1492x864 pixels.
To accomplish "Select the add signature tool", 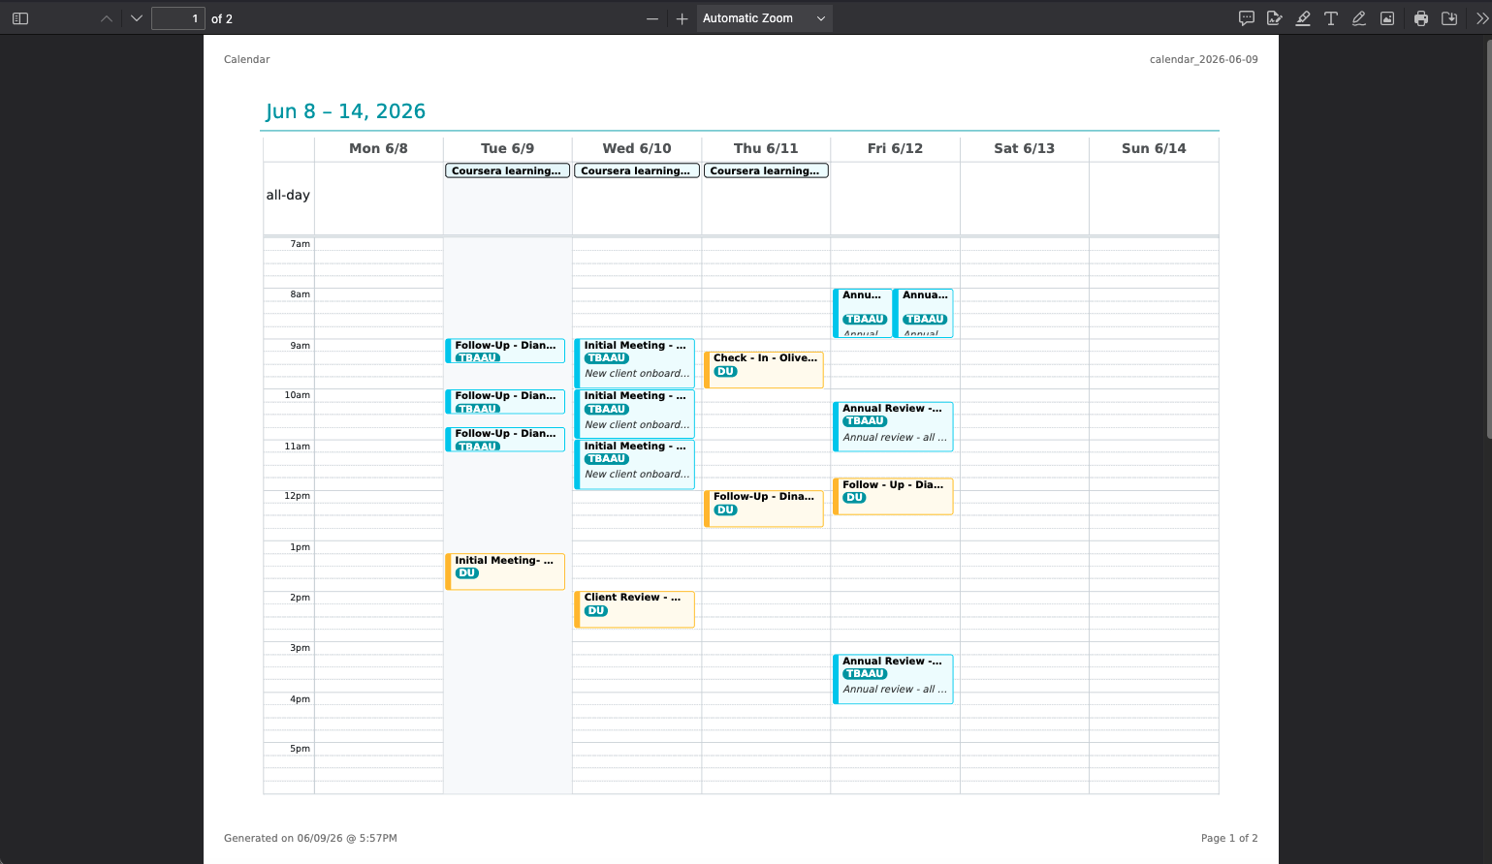I will click(1275, 18).
